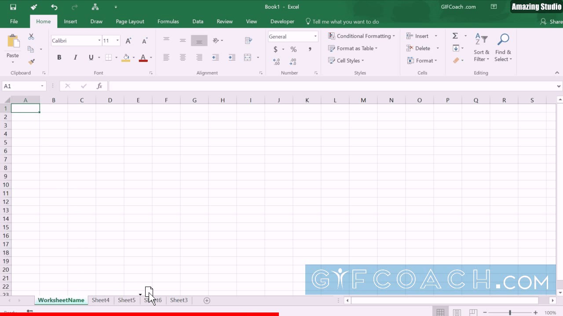Collapse the ribbon with the chevron

(557, 72)
